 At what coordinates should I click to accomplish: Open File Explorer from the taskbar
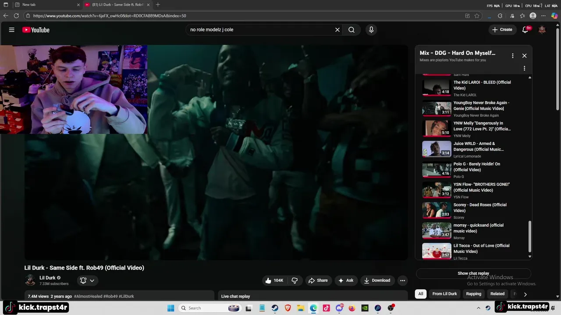click(301, 308)
